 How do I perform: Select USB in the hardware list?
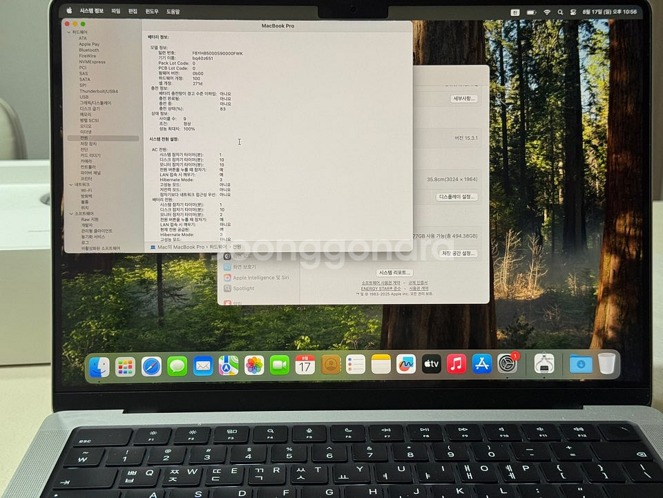pos(84,97)
